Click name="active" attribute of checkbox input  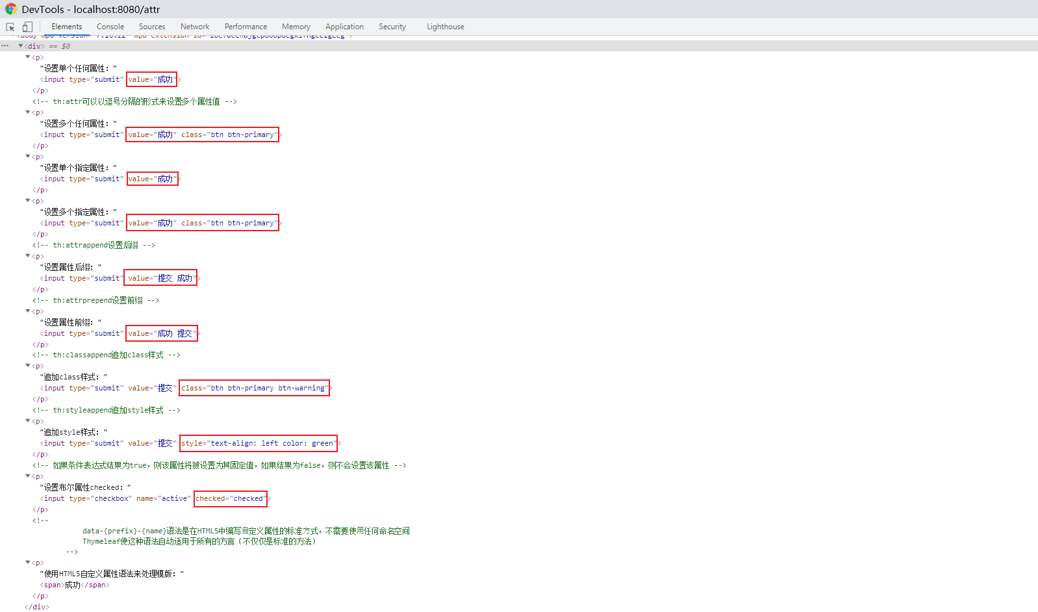tap(164, 498)
